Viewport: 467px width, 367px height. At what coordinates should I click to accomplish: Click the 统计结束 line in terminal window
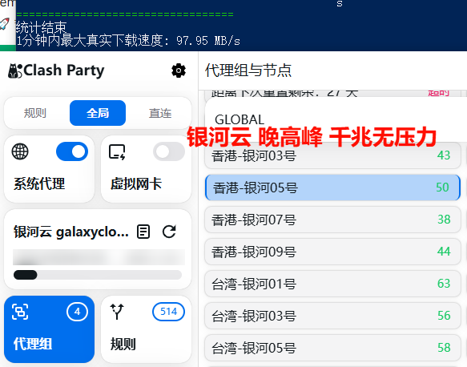point(41,27)
